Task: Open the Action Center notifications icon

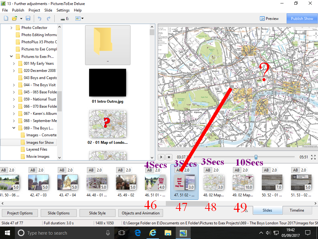Action: tap(308, 233)
